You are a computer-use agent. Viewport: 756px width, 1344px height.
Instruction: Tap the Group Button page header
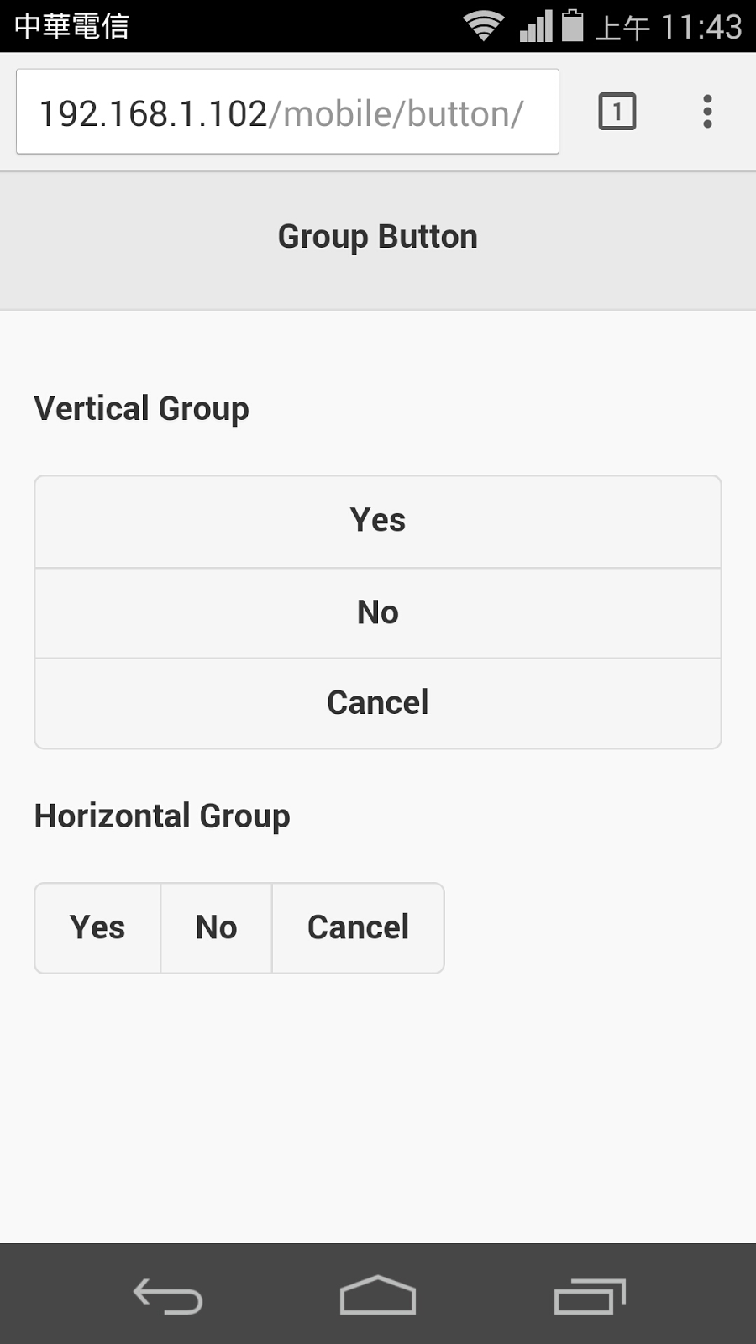(x=378, y=237)
